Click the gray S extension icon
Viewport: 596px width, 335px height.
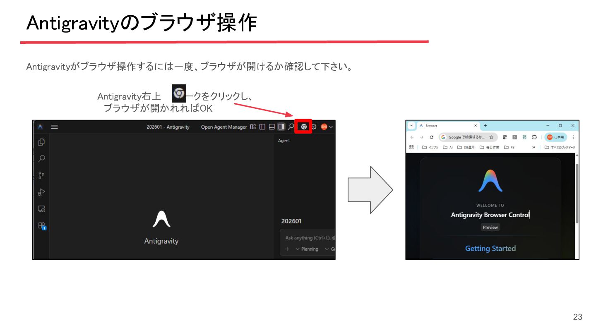514,137
